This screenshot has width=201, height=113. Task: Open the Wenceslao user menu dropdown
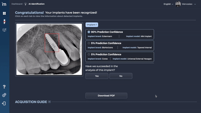189,4
